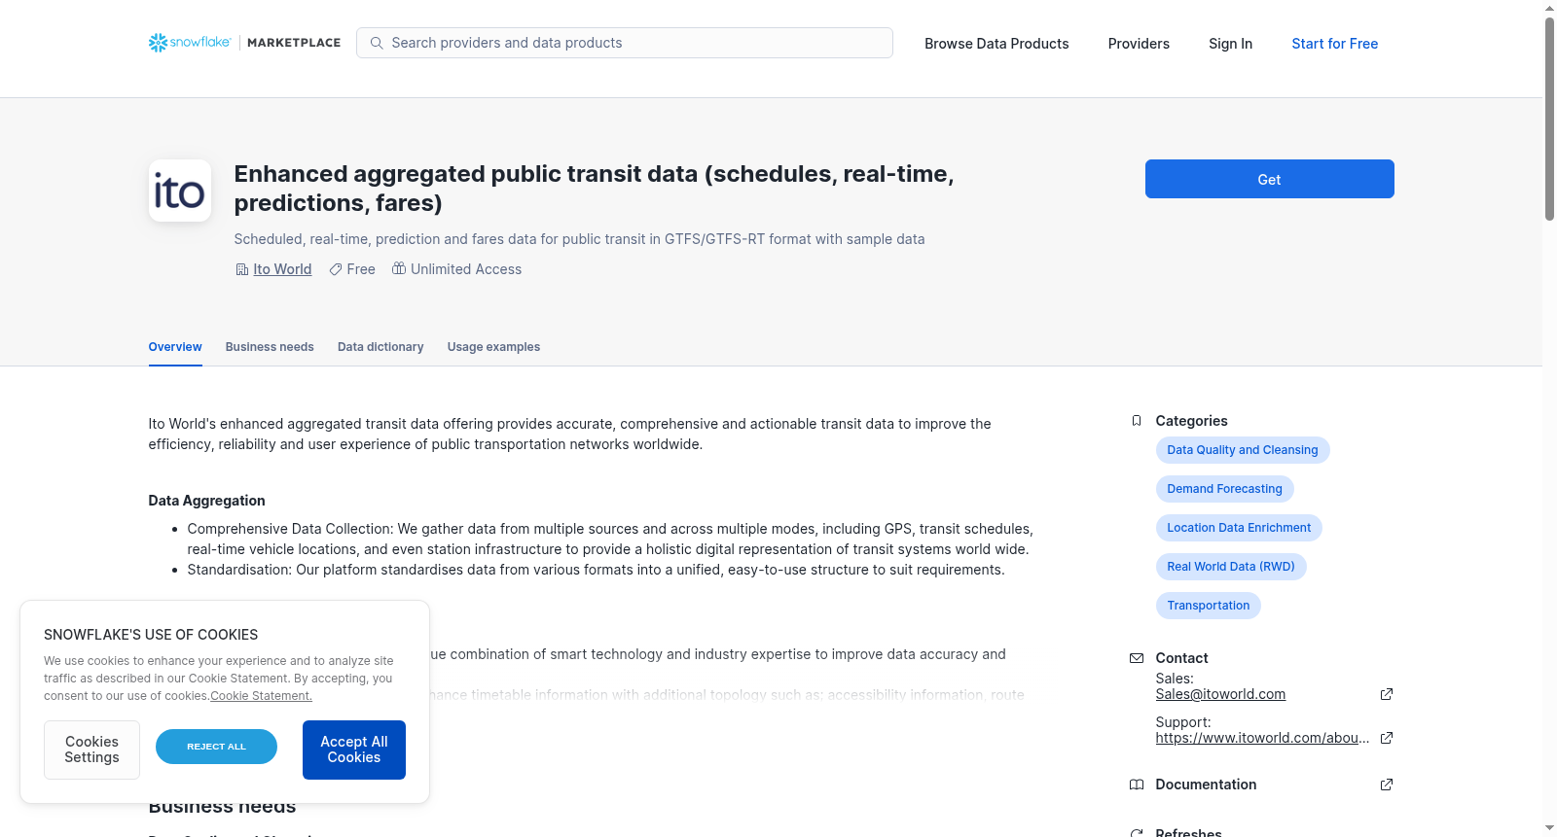Click the search magnifier icon

pyautogui.click(x=377, y=43)
